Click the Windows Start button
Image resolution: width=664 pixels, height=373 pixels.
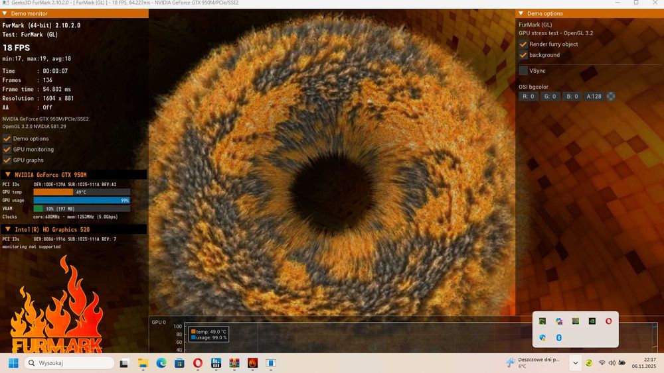[13, 363]
